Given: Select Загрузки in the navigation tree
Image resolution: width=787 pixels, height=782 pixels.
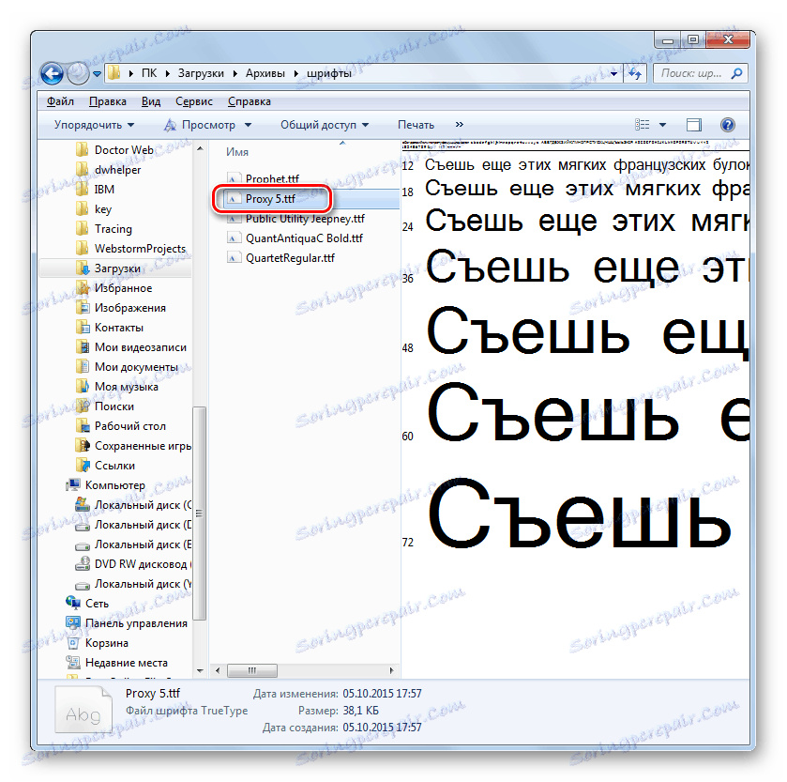Looking at the screenshot, I should (x=117, y=268).
